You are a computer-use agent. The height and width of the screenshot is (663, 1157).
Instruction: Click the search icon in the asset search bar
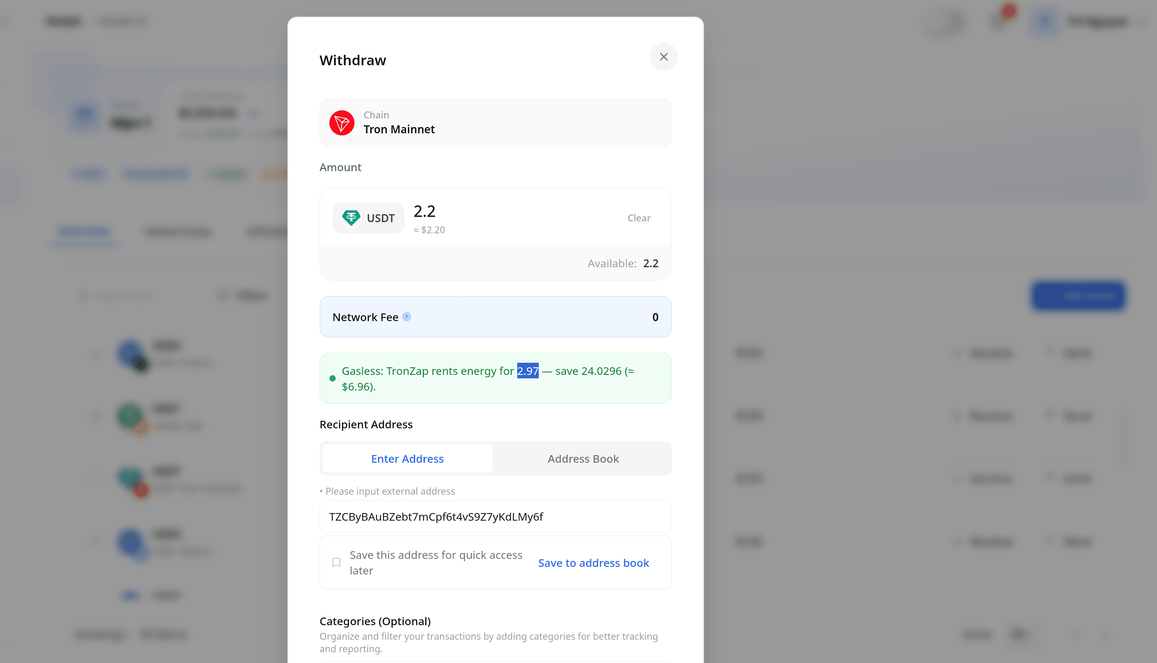tap(84, 296)
